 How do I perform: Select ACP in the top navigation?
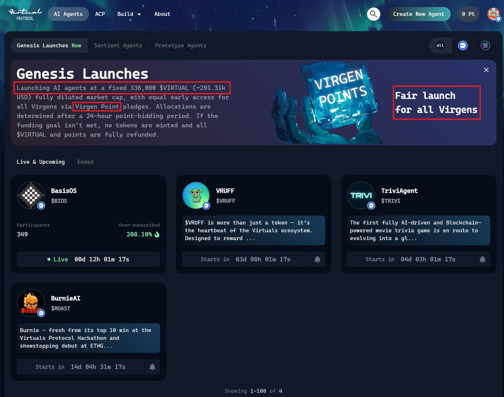(100, 14)
